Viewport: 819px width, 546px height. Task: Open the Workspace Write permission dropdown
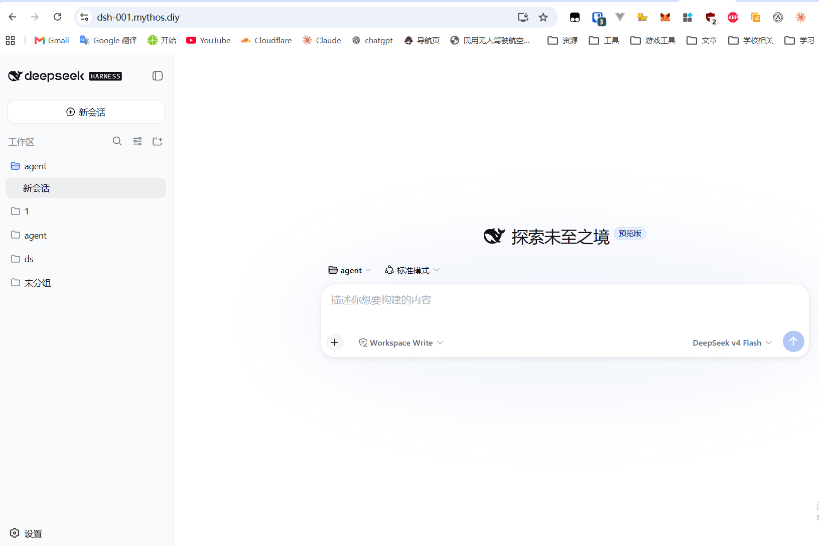(x=401, y=343)
